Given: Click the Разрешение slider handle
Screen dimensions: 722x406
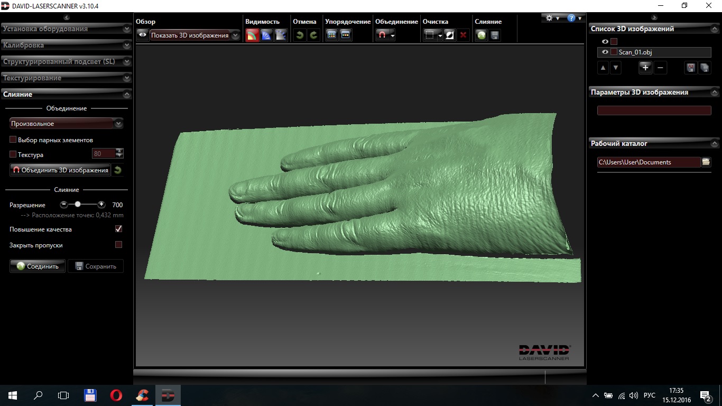Looking at the screenshot, I should point(78,204).
